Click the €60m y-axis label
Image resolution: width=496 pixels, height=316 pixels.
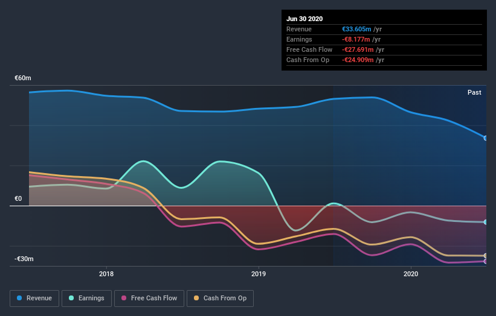point(23,78)
